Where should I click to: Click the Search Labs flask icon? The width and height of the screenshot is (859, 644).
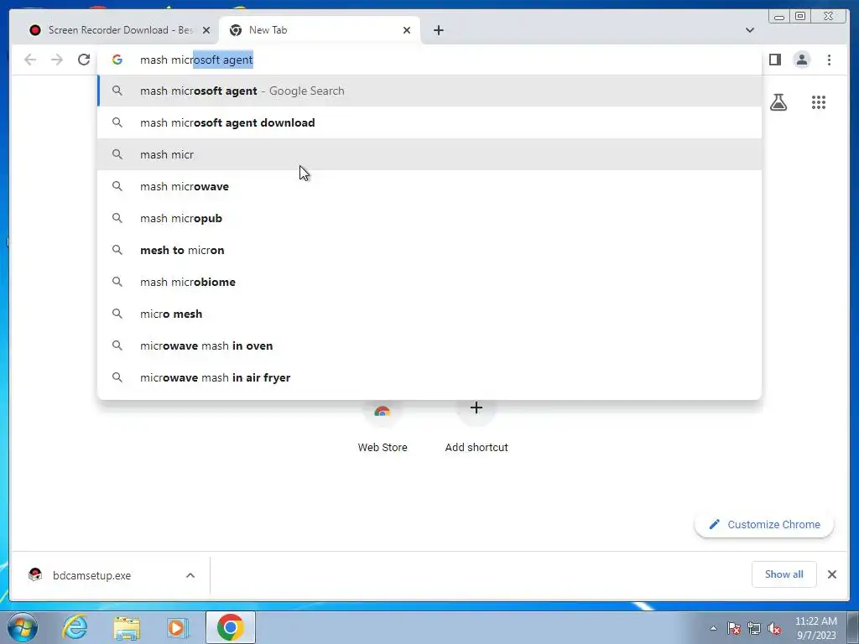pos(778,102)
